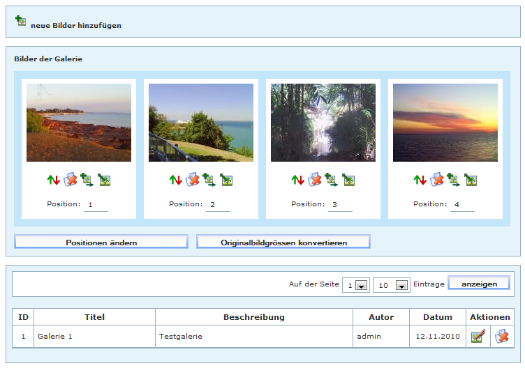This screenshot has height=368, width=525.
Task: Click rightmost image icon under second image
Action: pyautogui.click(x=226, y=180)
